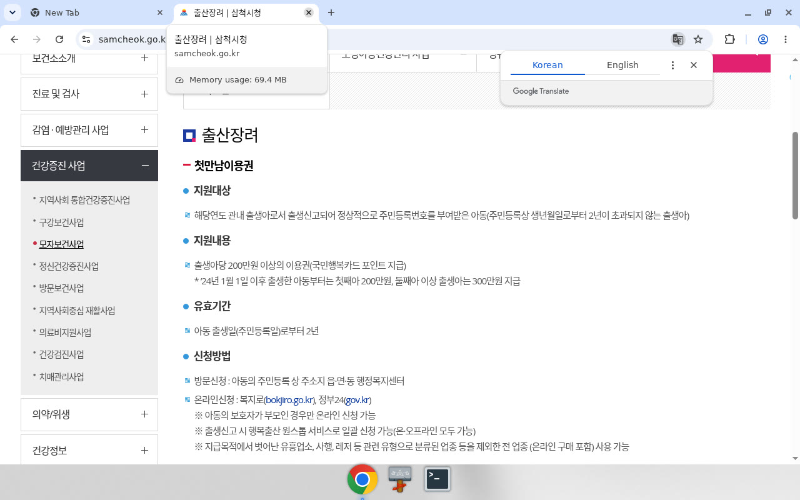
Task: Open 정신건강증진사업 submenu link
Action: point(69,266)
